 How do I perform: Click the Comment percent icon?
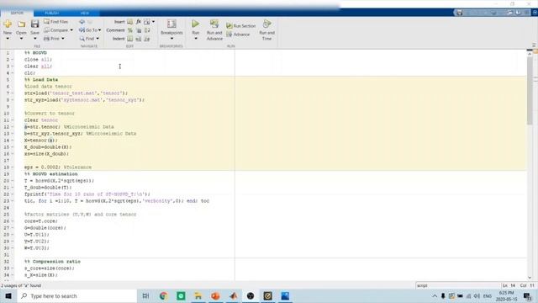pos(130,30)
